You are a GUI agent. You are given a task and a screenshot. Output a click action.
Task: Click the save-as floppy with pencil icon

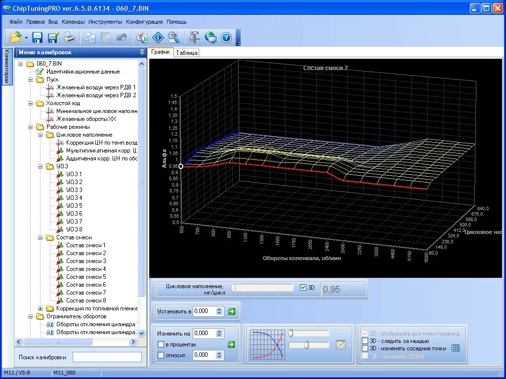tap(53, 38)
